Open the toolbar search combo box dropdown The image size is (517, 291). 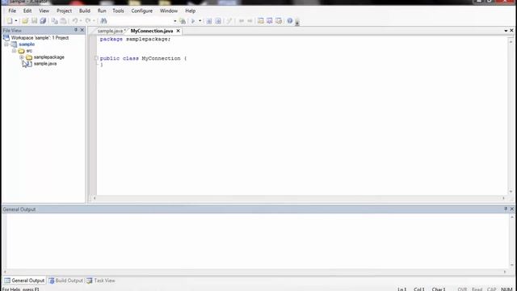pyautogui.click(x=174, y=21)
